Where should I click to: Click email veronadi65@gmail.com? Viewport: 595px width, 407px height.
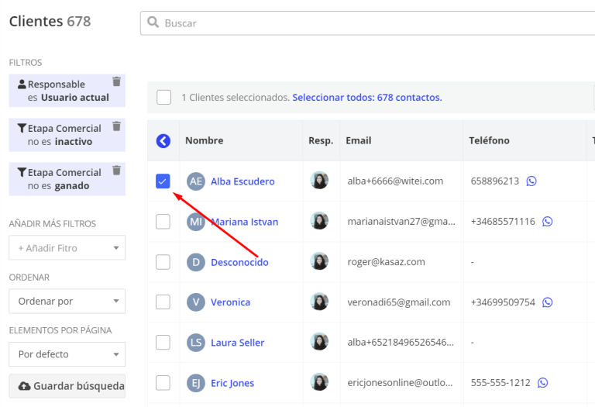(398, 302)
